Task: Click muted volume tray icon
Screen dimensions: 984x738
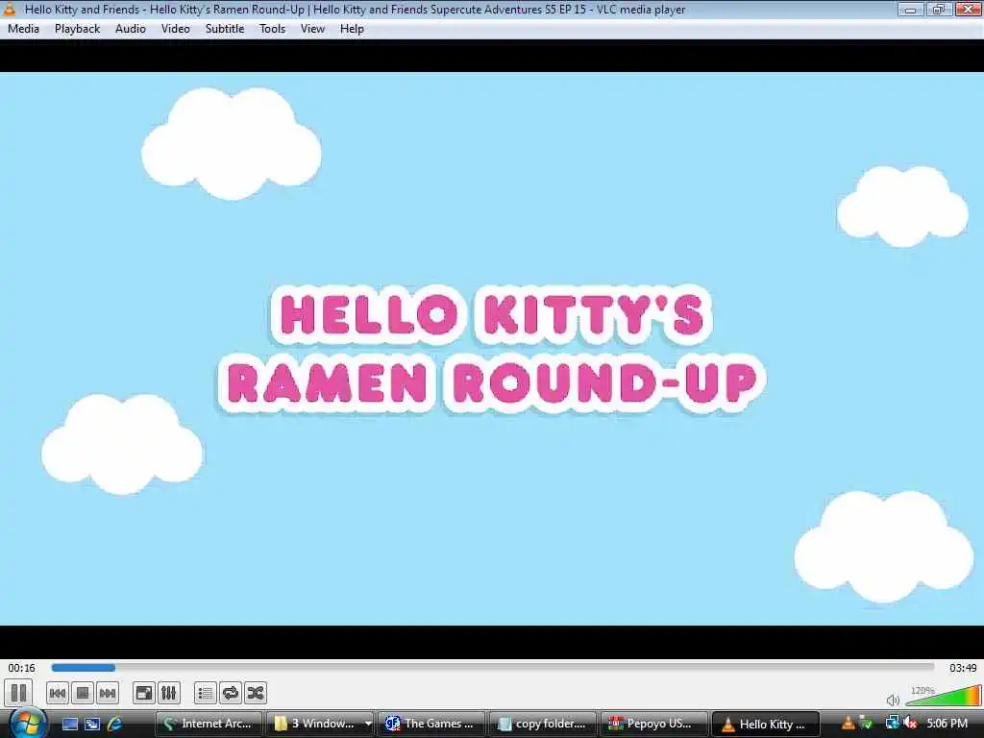Action: (910, 723)
